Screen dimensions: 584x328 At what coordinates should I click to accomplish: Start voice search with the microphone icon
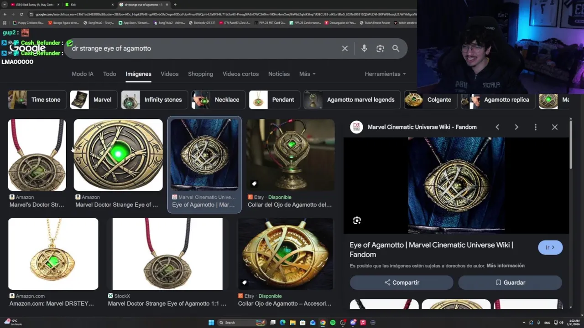tap(364, 48)
